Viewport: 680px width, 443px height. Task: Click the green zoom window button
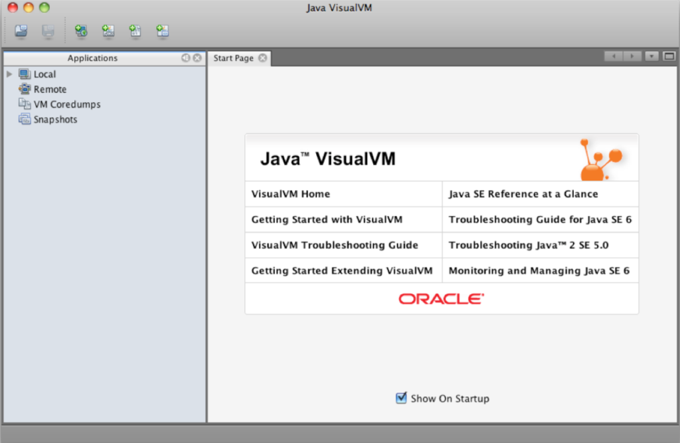(44, 7)
